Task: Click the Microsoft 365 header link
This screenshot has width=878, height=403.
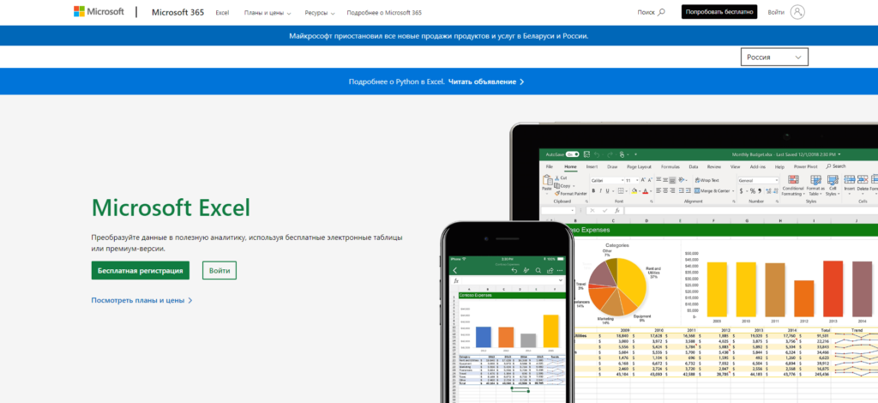Action: point(177,12)
